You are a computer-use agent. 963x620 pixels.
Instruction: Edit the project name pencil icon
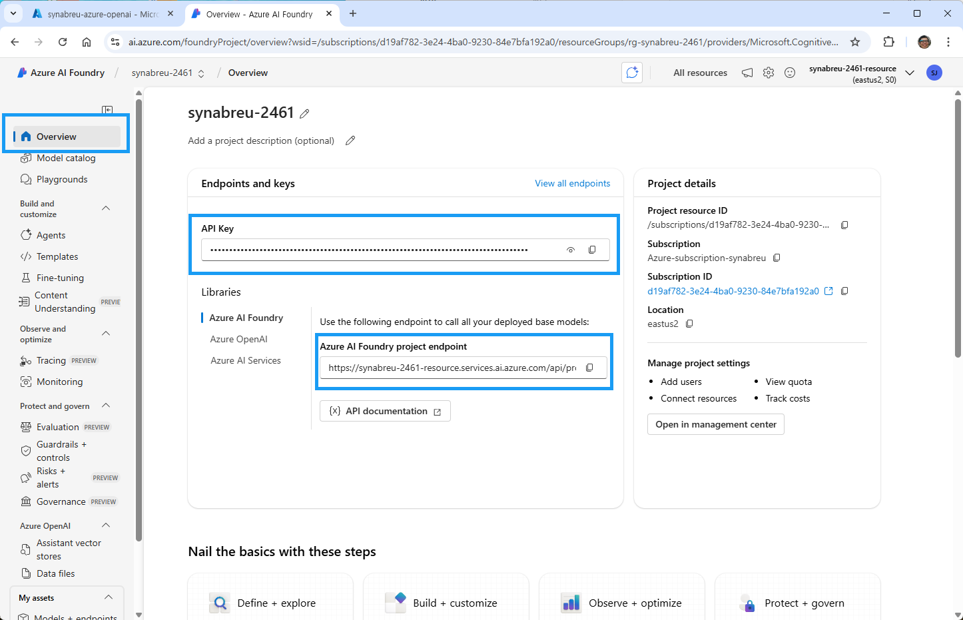[x=304, y=114]
